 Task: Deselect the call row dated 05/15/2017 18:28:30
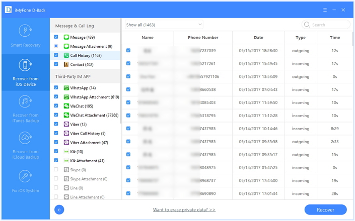[x=128, y=50]
